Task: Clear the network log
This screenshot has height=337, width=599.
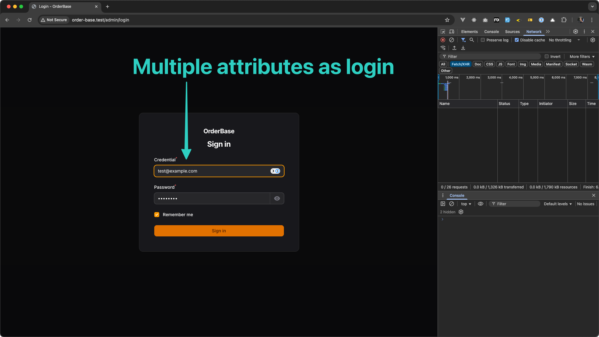Action: (x=452, y=40)
